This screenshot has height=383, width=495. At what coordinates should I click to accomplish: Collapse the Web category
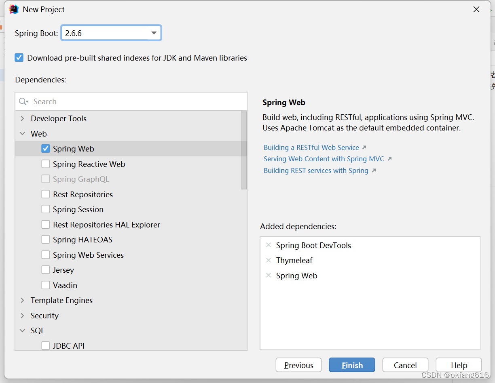23,134
